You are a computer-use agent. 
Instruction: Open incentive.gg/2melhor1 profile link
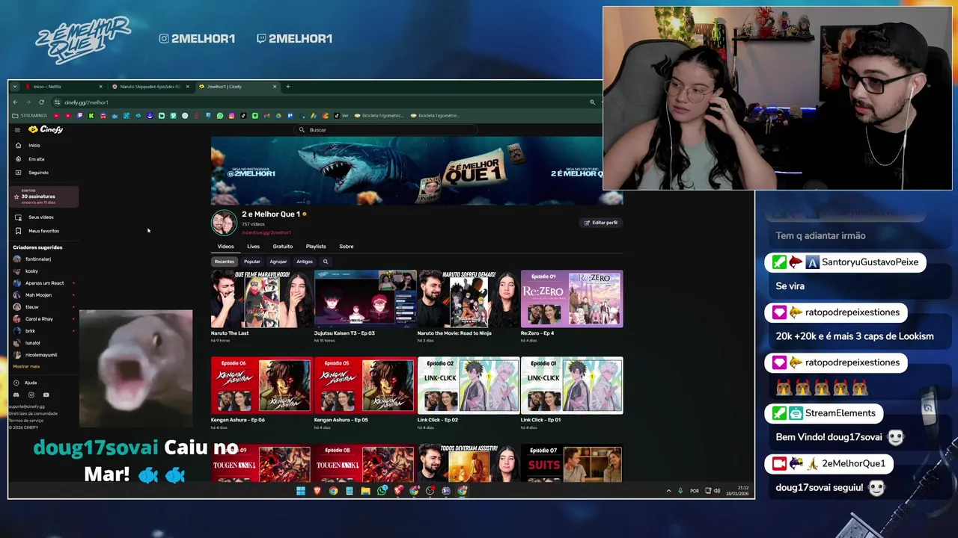point(266,232)
